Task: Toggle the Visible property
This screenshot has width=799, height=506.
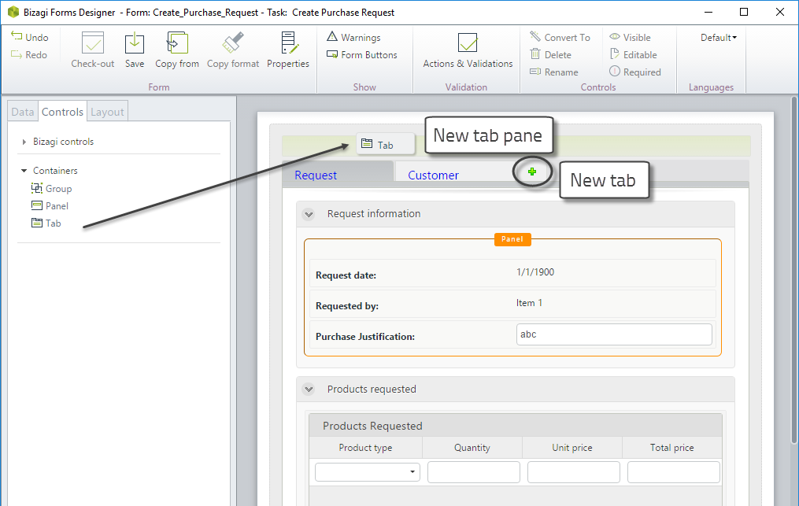Action: coord(630,37)
